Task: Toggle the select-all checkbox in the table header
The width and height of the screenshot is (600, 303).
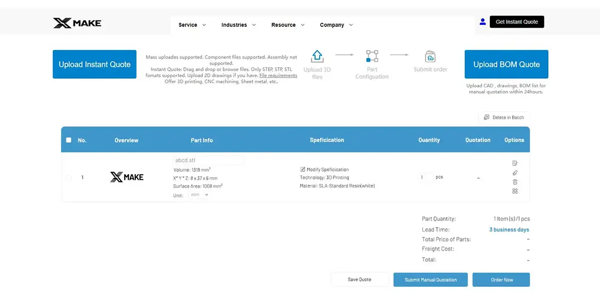Action: tap(69, 140)
